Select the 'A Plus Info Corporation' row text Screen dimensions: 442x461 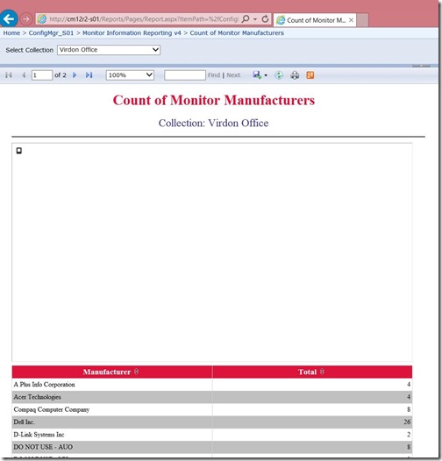(x=44, y=385)
